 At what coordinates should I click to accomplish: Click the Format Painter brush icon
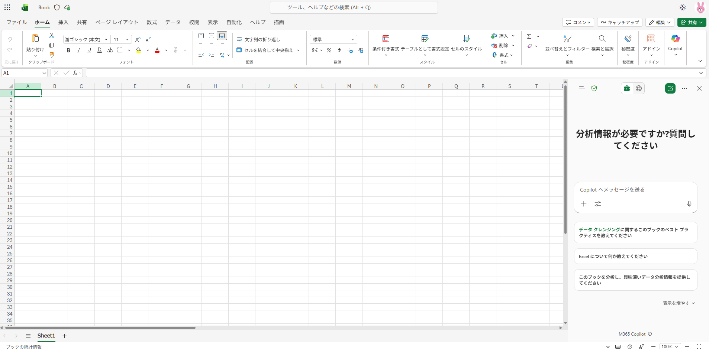click(x=52, y=55)
